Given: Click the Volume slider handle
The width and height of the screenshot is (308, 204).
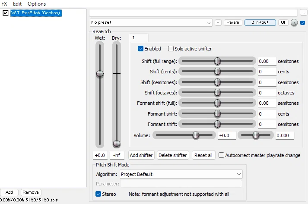Looking at the screenshot, I should pos(196,135).
